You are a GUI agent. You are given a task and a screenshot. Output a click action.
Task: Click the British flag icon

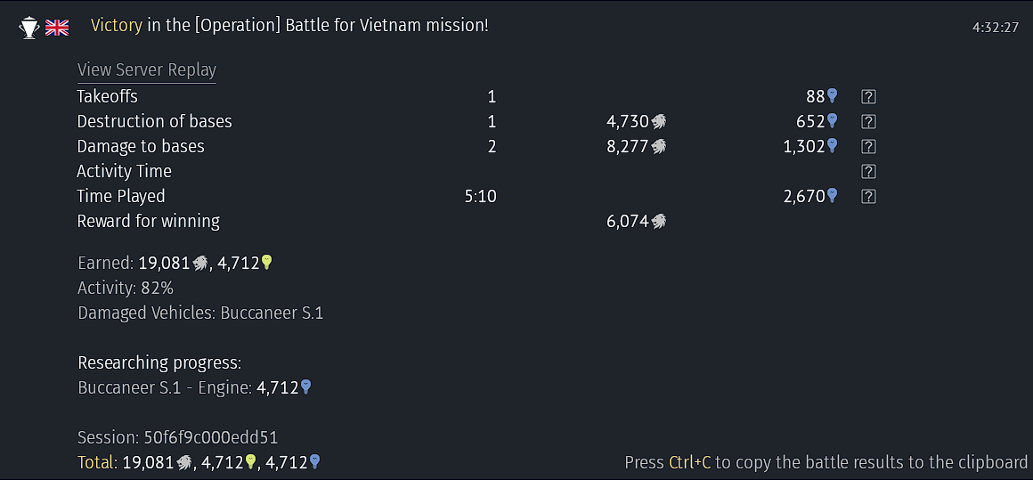pyautogui.click(x=57, y=27)
